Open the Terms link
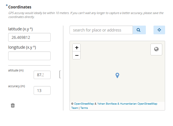This screenshot has height=126, width=173. pyautogui.click(x=84, y=108)
